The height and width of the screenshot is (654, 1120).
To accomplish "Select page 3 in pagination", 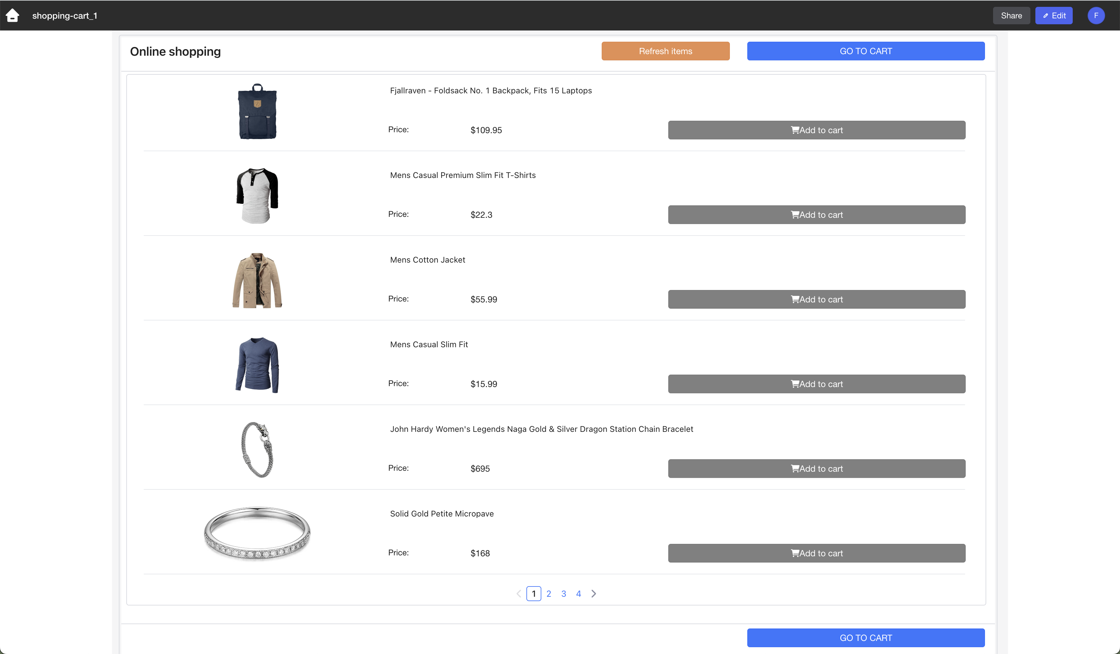I will tap(563, 594).
